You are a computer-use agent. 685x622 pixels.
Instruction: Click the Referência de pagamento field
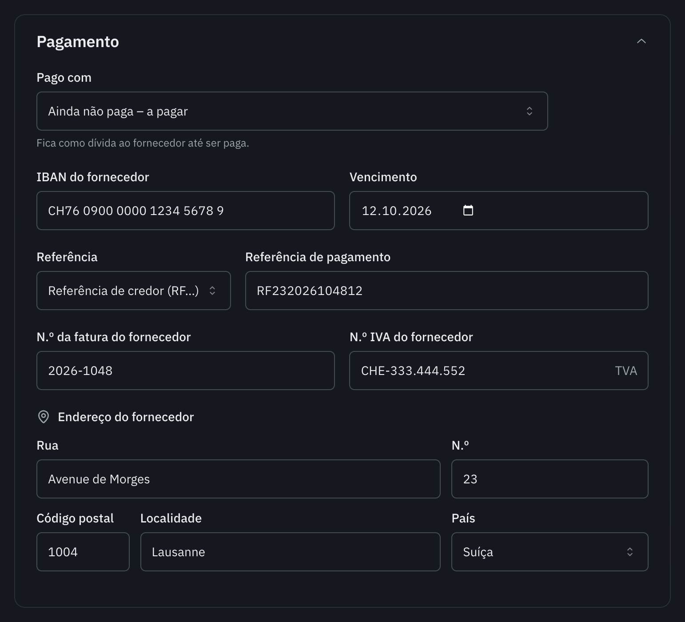click(446, 291)
